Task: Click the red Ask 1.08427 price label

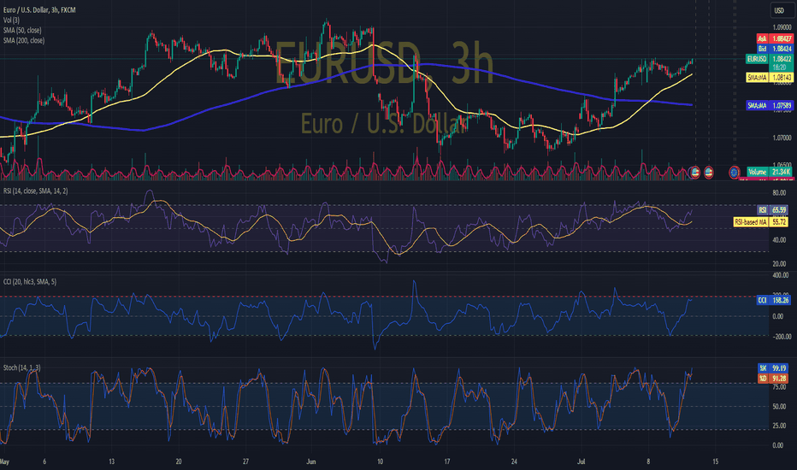Action: [775, 38]
